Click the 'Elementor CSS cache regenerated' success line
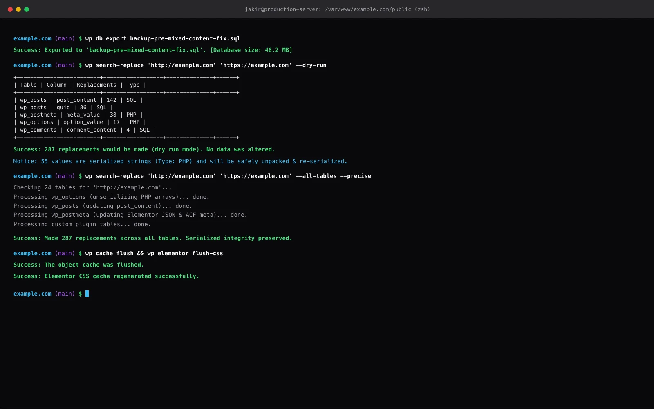The height and width of the screenshot is (409, 654). pos(106,276)
